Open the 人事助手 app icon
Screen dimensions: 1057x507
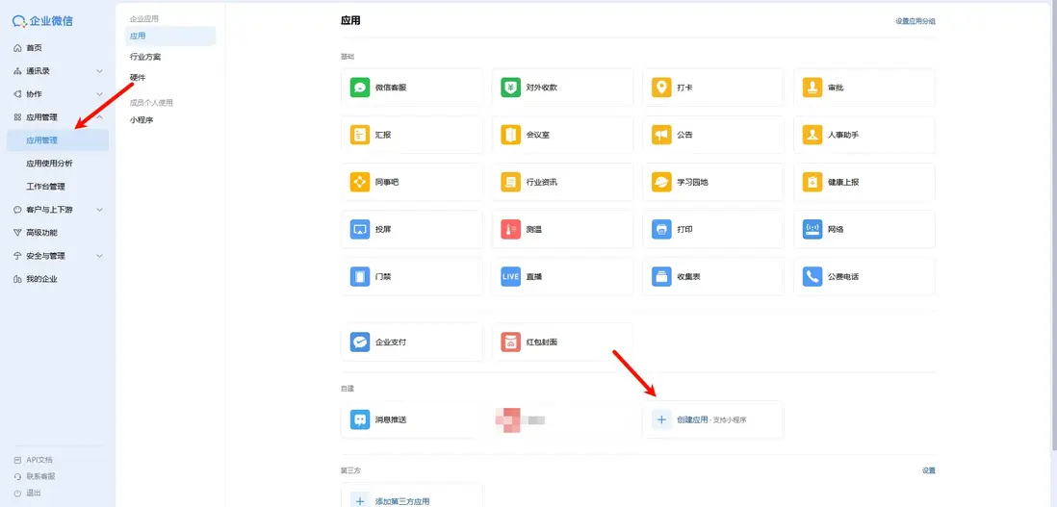pyautogui.click(x=813, y=135)
